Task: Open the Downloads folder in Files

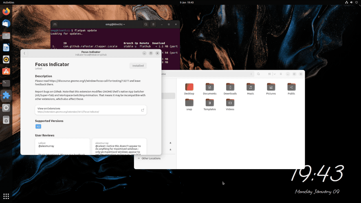Action: (230, 89)
